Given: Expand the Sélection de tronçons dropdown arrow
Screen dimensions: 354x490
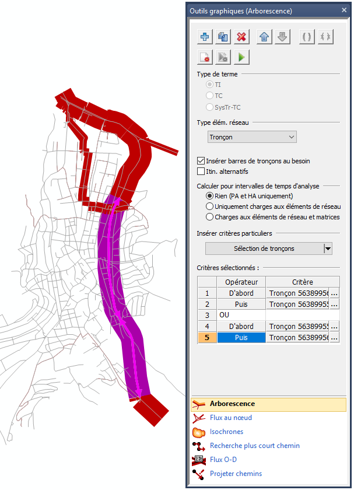Looking at the screenshot, I should (328, 249).
